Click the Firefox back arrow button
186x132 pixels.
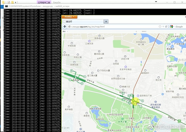65,27
